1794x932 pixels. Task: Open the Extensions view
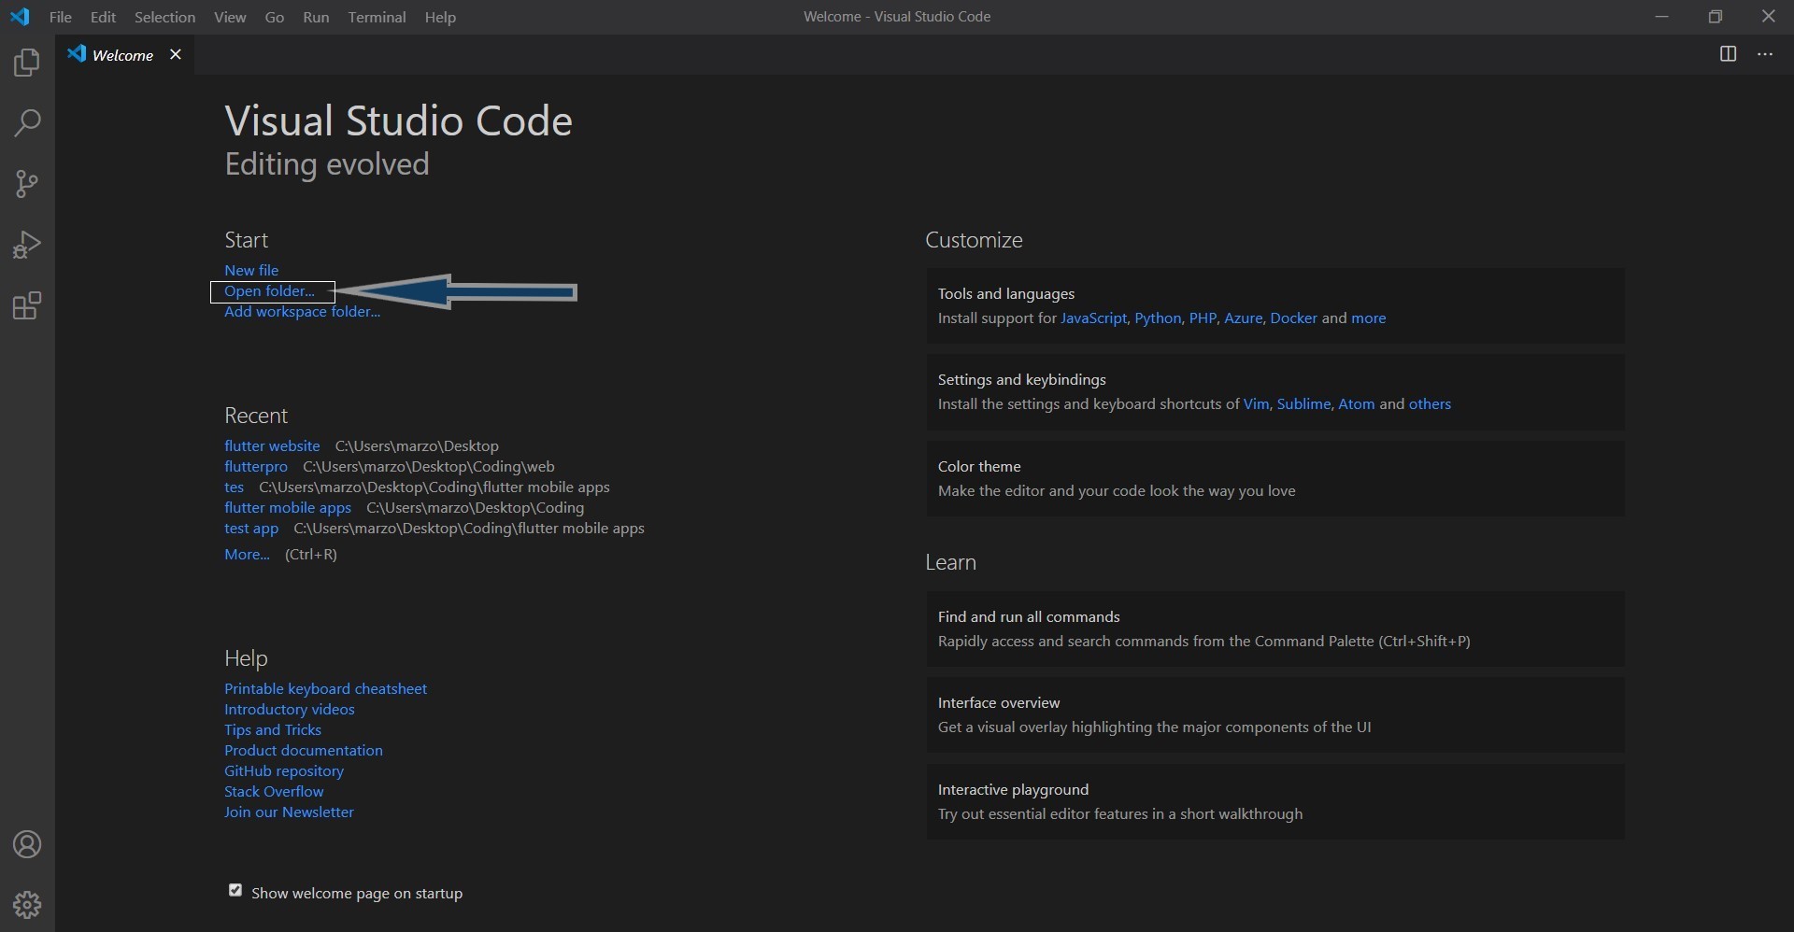click(x=27, y=306)
